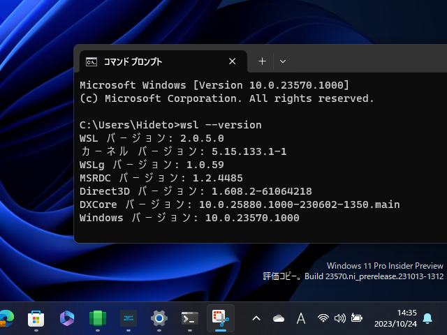This screenshot has height=335, width=447.
Task: Open the green stacked-blocks app on taskbar
Action: 98,318
